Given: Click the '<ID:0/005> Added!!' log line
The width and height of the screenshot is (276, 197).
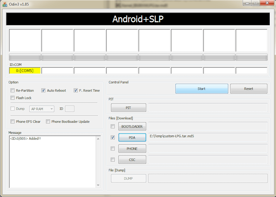Looking at the screenshot, I should 25,139.
